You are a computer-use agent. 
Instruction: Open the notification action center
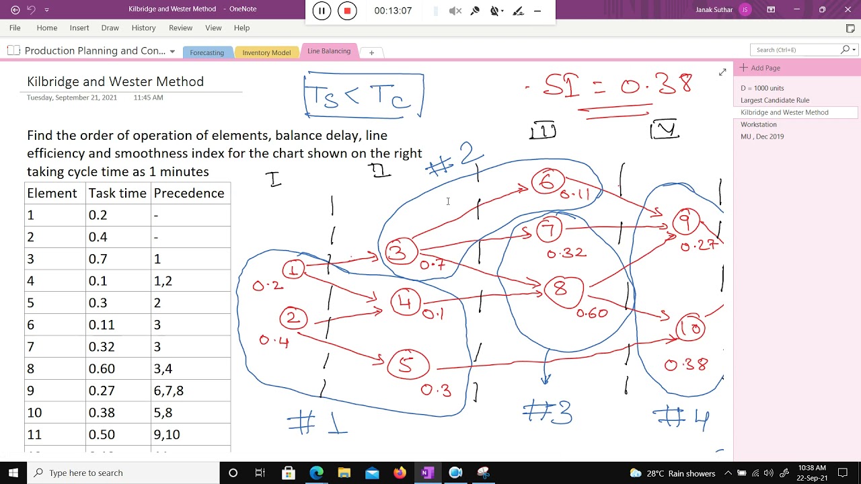[843, 473]
